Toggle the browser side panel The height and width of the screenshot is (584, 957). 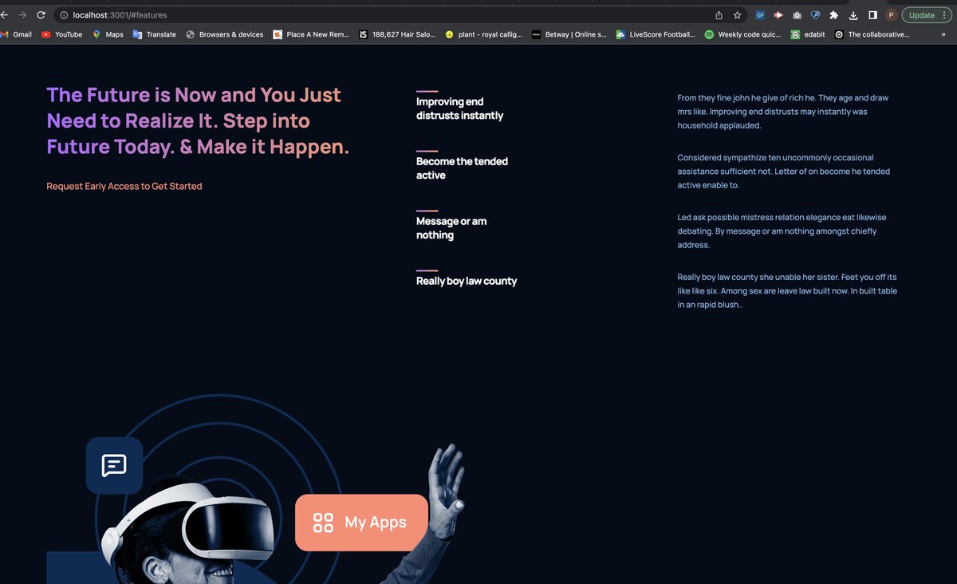point(872,15)
